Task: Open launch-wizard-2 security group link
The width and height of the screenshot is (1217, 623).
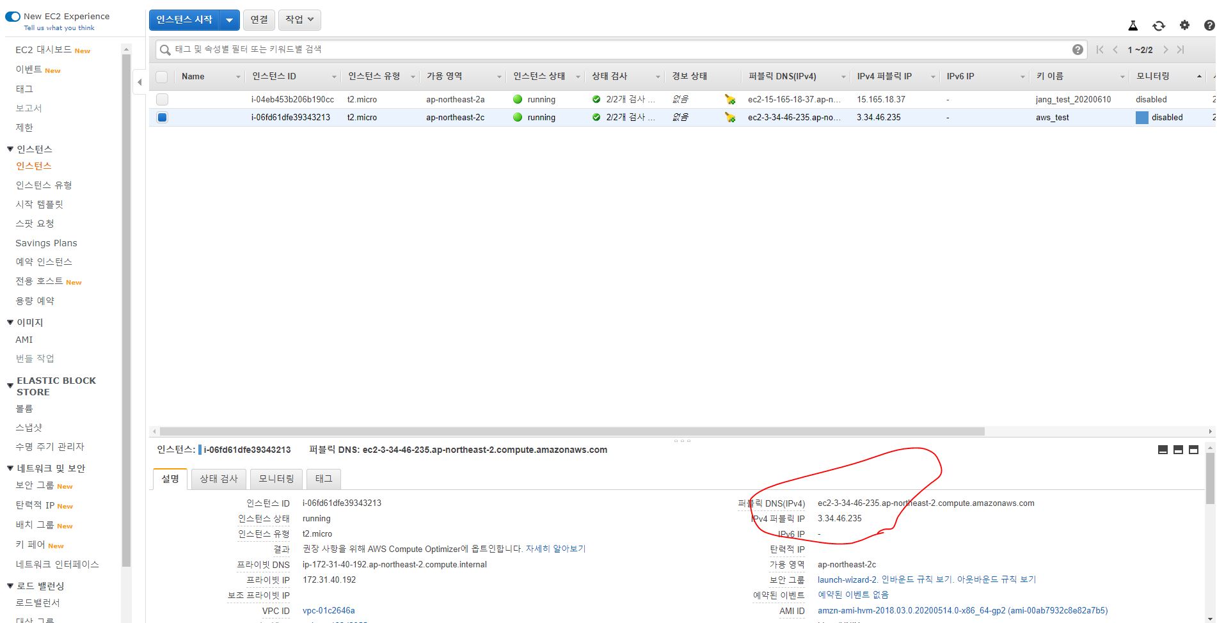Action: 847,580
